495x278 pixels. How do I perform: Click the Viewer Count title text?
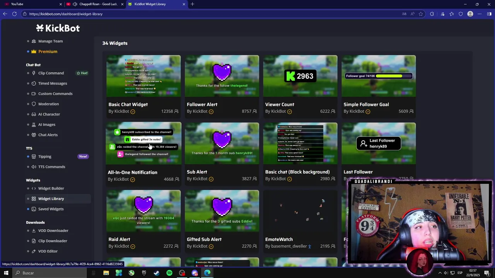(280, 104)
